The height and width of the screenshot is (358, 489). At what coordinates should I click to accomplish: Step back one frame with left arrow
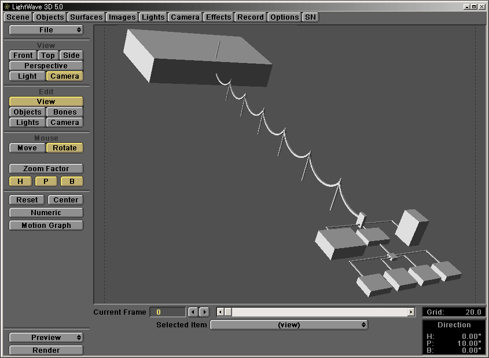click(x=193, y=312)
